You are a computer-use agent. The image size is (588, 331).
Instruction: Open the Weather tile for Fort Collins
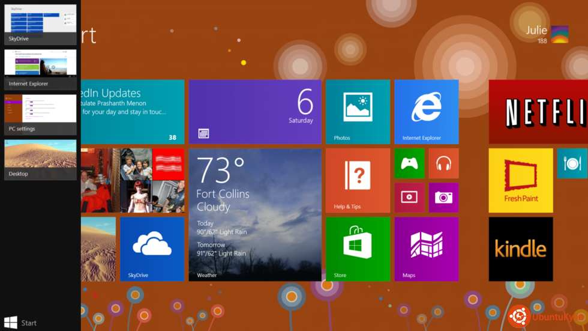click(x=255, y=214)
